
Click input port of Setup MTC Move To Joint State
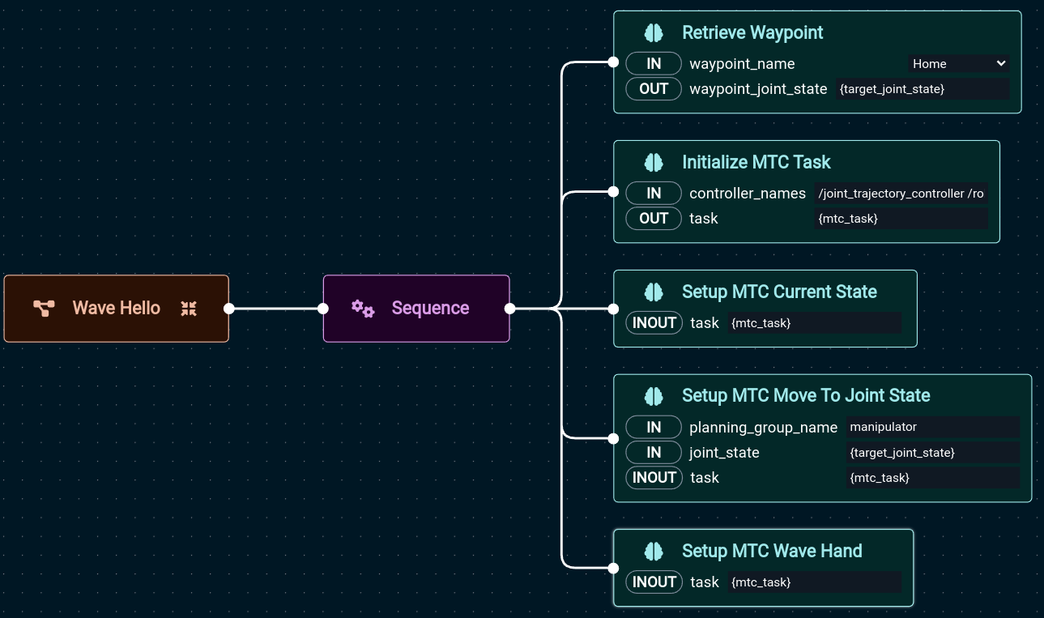tap(614, 438)
